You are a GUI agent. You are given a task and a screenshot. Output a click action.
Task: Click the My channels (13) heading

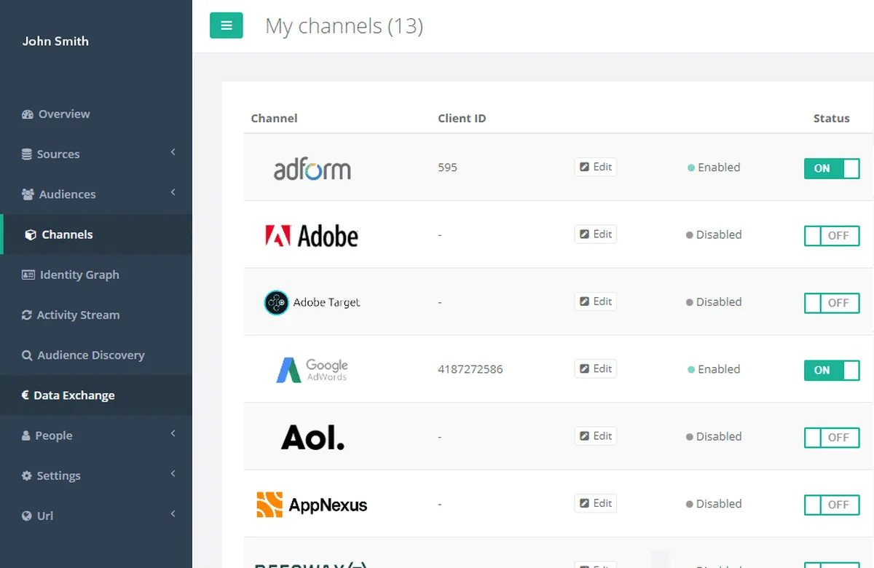point(344,26)
